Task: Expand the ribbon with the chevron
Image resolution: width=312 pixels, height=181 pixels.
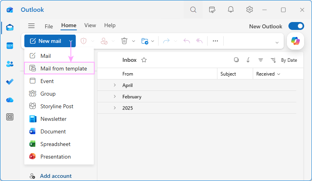Action: [x=277, y=42]
